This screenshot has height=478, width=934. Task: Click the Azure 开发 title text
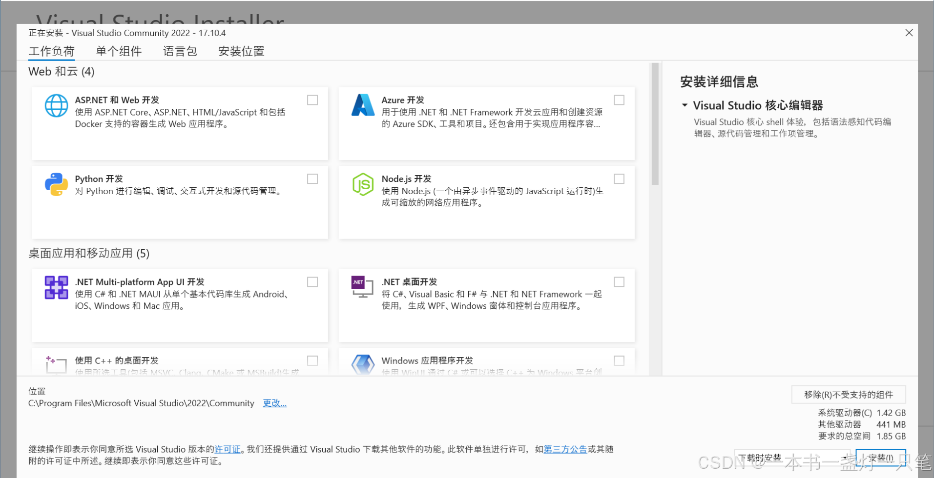pos(403,100)
